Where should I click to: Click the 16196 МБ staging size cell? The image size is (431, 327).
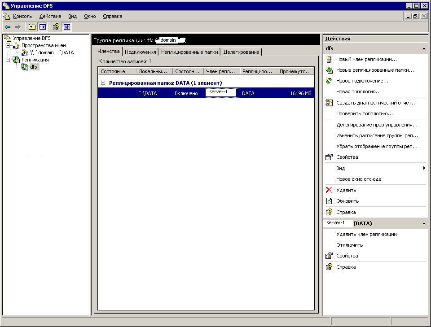coord(301,93)
